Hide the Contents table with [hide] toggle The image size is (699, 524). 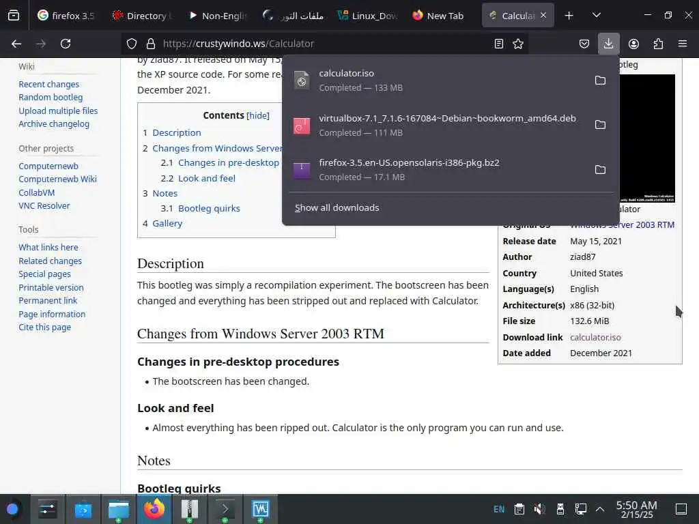257,115
